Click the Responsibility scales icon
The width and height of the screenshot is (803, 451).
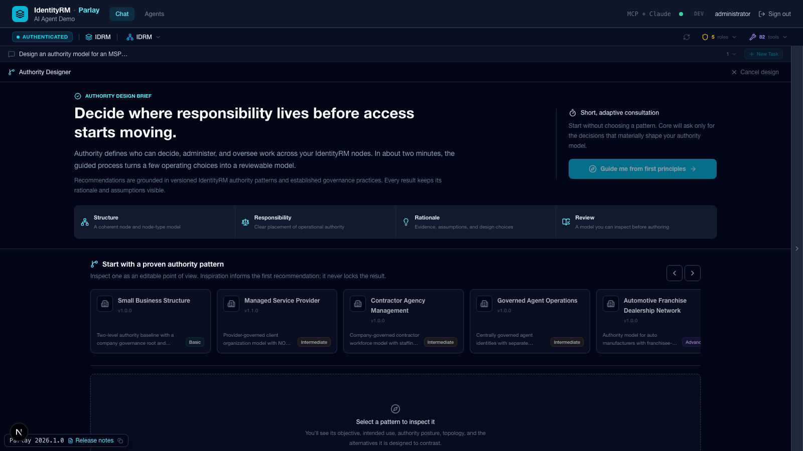pyautogui.click(x=245, y=222)
